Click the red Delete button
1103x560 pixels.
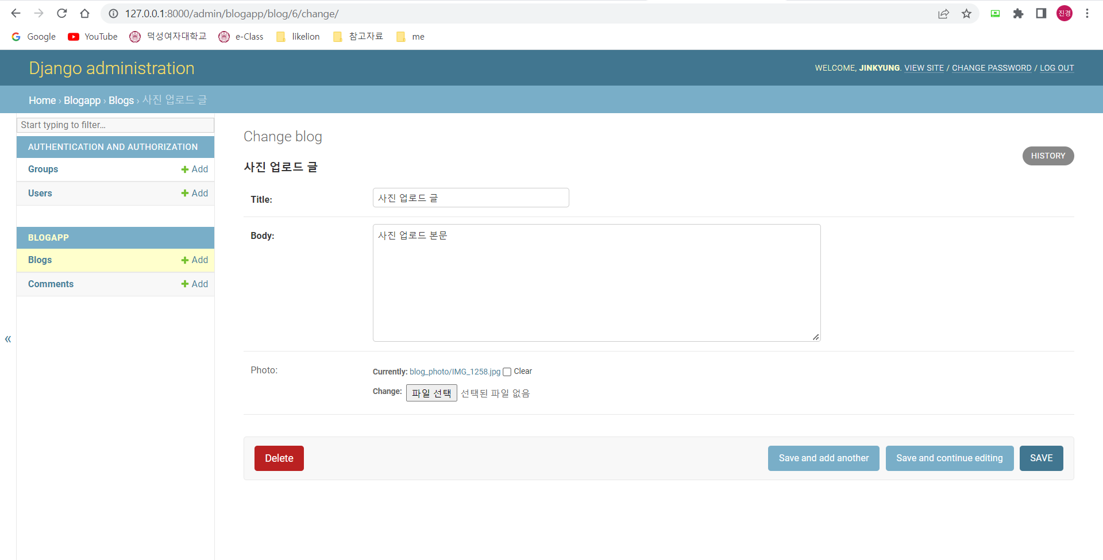(279, 458)
